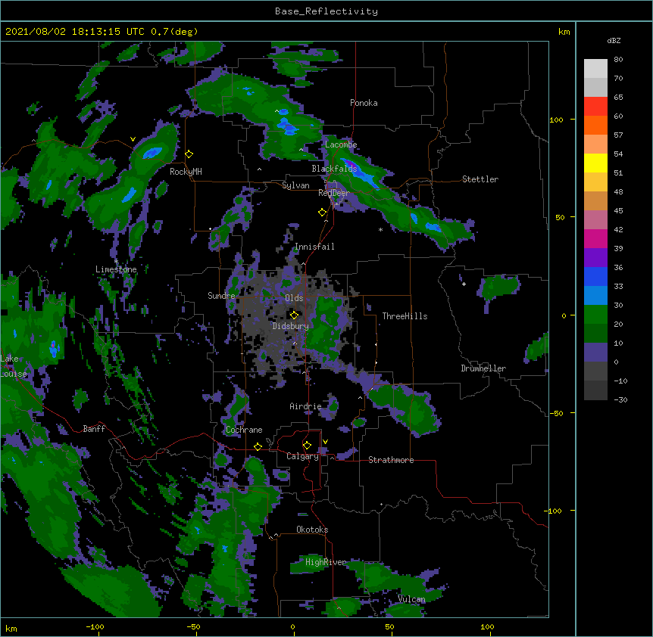Click the HighRiver label
This screenshot has width=653, height=637.
pyautogui.click(x=326, y=562)
